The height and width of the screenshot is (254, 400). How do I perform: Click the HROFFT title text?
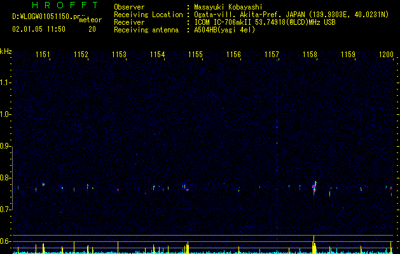click(66, 5)
